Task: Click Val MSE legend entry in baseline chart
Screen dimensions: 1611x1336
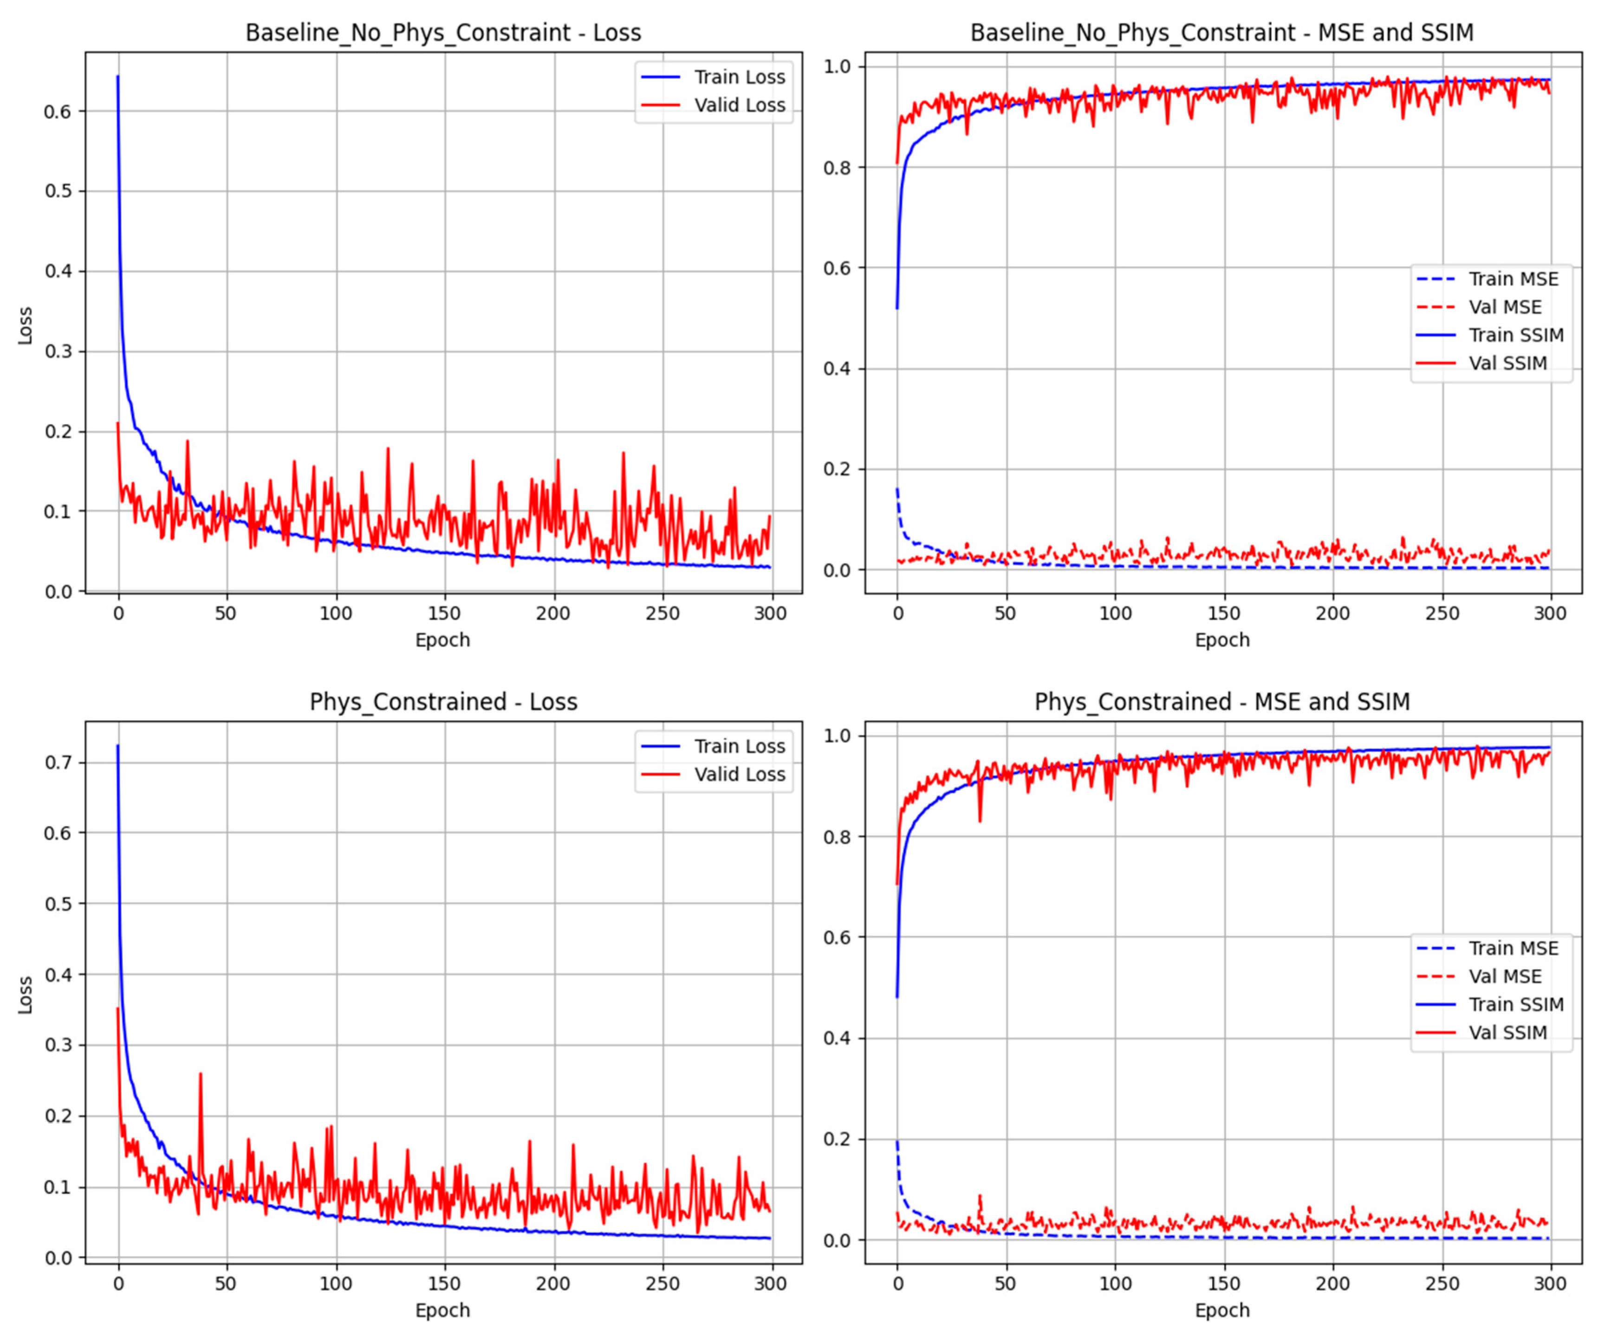Action: (1504, 308)
